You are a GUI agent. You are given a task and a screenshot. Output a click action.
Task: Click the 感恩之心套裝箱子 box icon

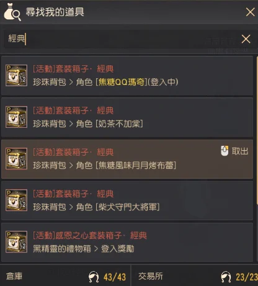16,242
